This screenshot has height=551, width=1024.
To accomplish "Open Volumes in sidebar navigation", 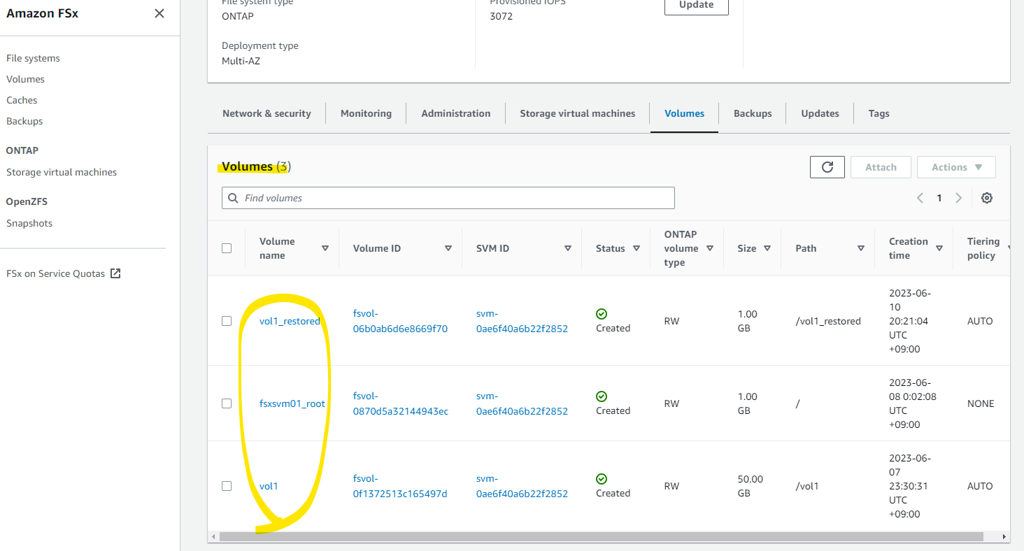I will pos(25,79).
